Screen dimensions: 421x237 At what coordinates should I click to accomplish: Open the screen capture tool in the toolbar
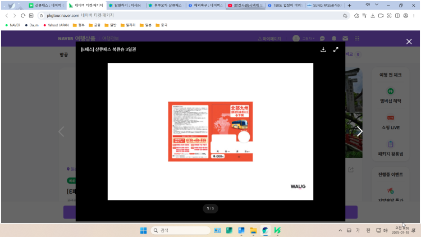(389, 16)
